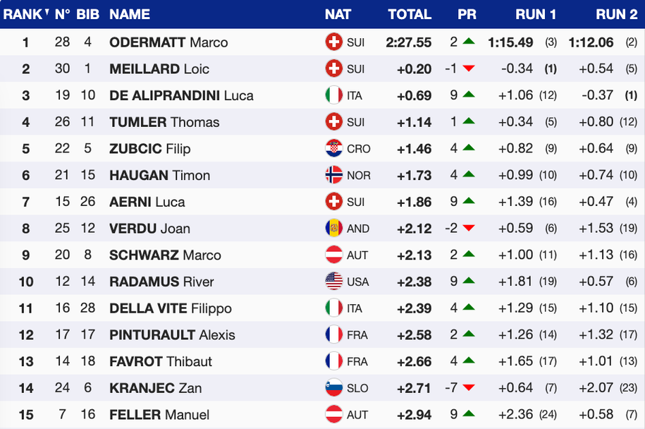Image resolution: width=645 pixels, height=429 pixels.
Task: Click the Andorran flag in Verdu's row
Action: [x=333, y=229]
